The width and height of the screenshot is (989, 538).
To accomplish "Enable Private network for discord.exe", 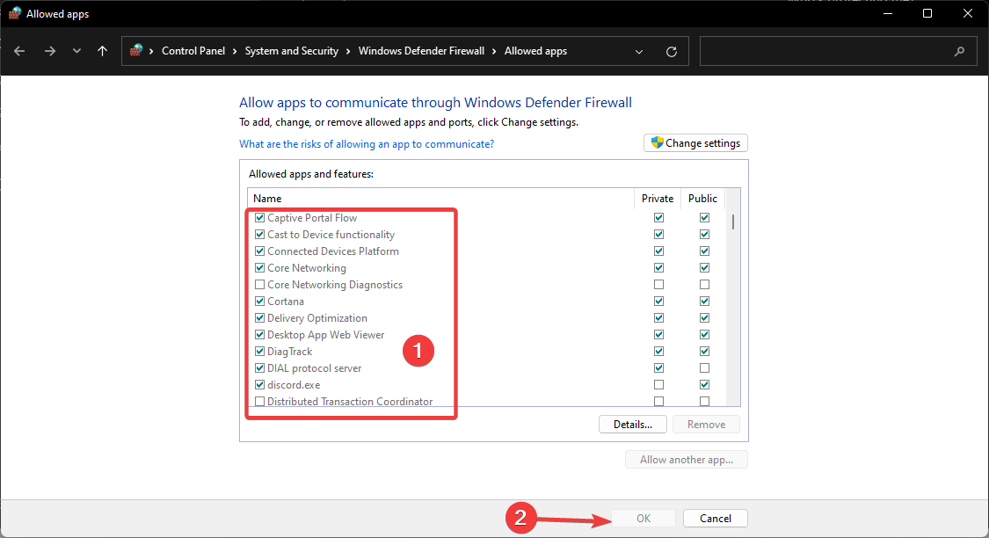I will tap(658, 385).
